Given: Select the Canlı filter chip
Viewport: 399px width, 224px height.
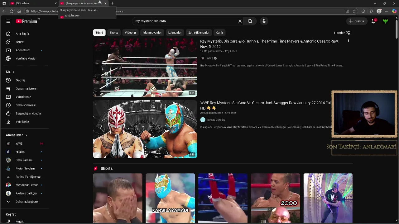Looking at the screenshot, I should [x=219, y=33].
